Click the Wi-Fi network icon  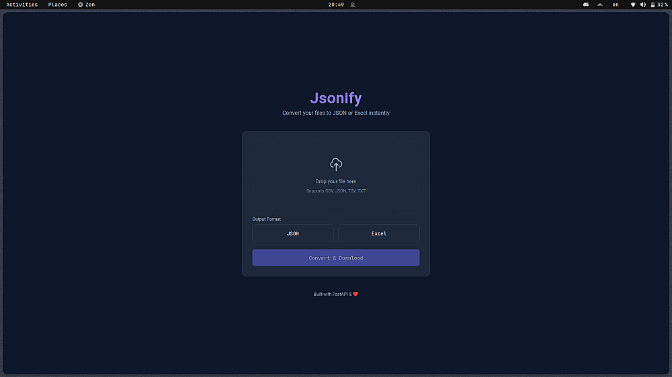[x=633, y=5]
